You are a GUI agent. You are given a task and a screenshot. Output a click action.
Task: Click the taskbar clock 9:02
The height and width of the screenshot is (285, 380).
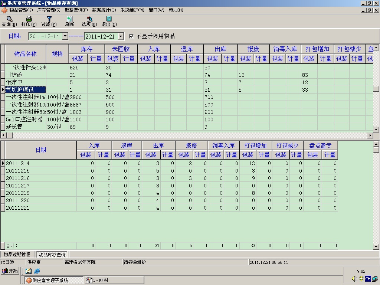(361, 271)
